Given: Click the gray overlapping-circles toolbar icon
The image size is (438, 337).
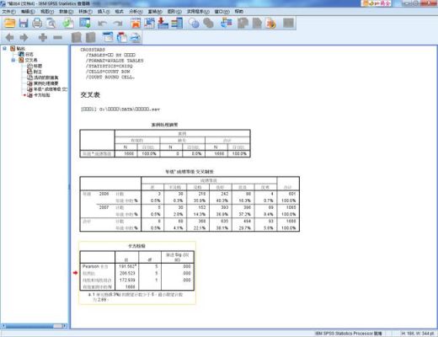Looking at the screenshot, I should tap(208, 23).
